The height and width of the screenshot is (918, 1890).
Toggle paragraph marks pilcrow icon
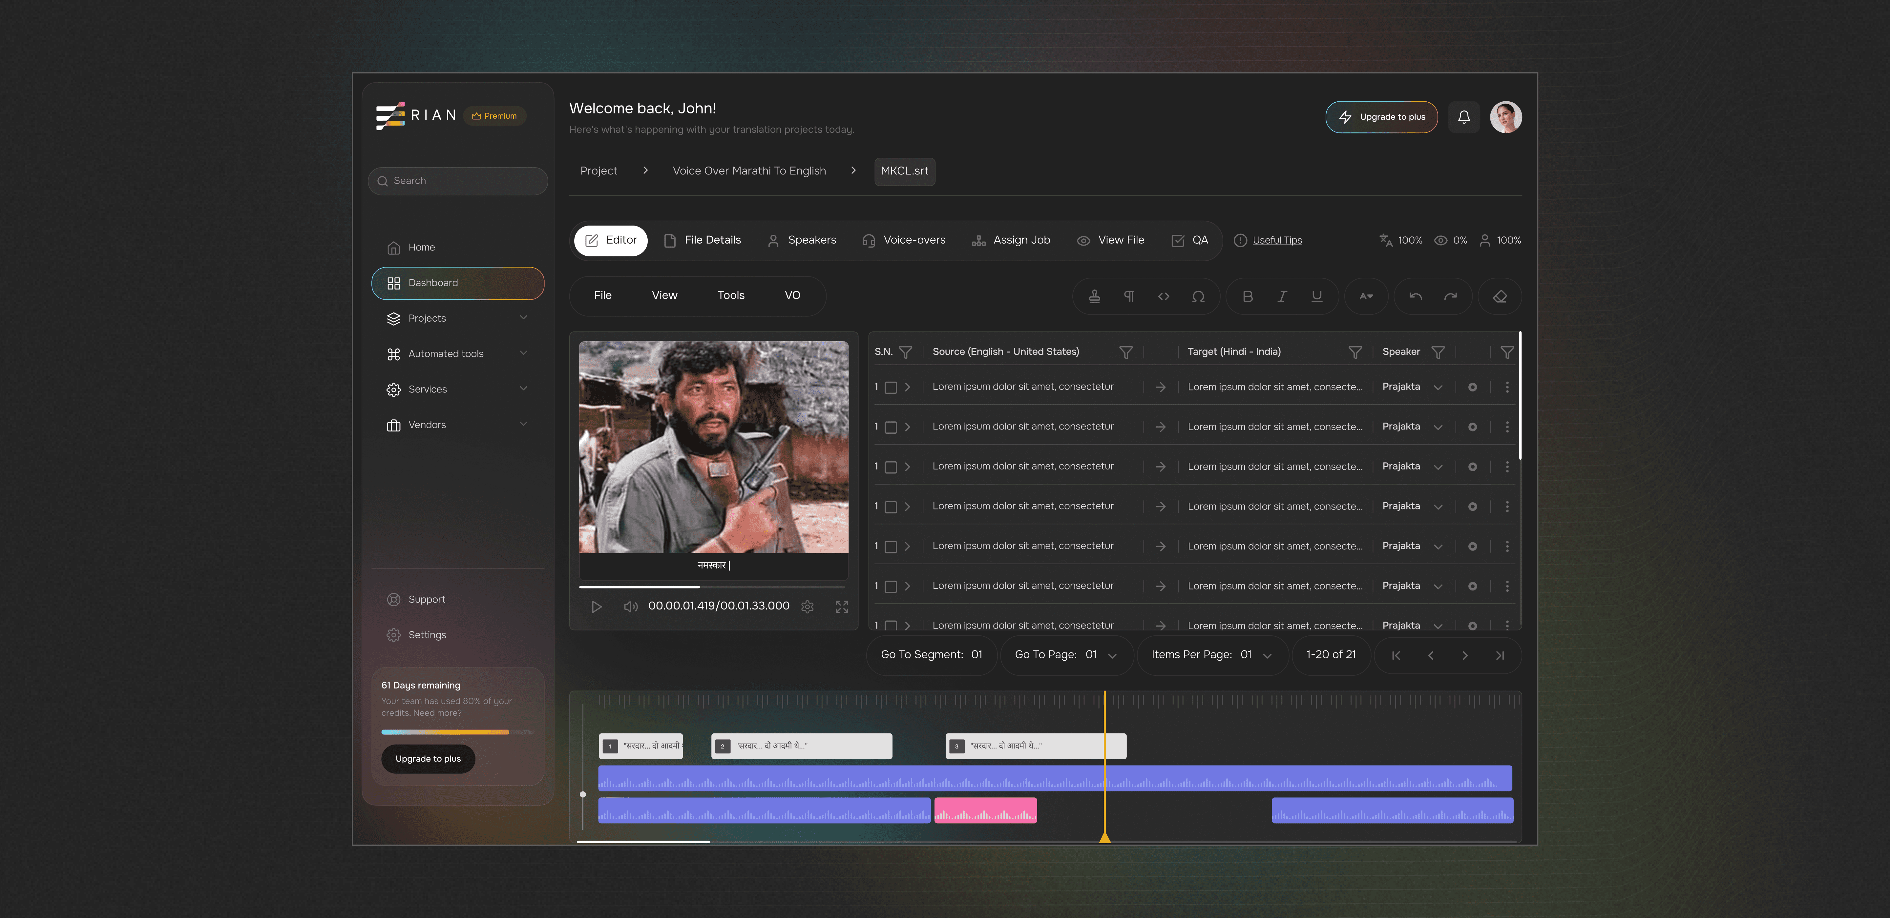click(x=1128, y=296)
